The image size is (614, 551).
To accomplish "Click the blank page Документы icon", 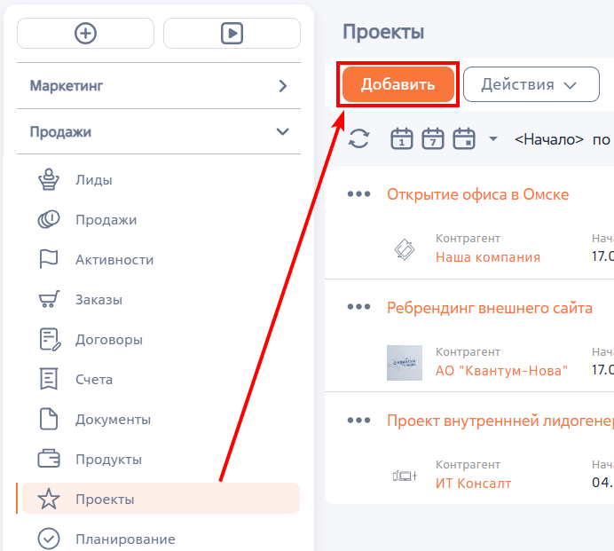I will (x=49, y=419).
